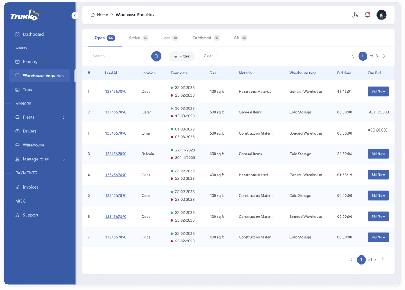Click the 13-03-2023 end date
Screen dimensions: 405x290
point(185,116)
